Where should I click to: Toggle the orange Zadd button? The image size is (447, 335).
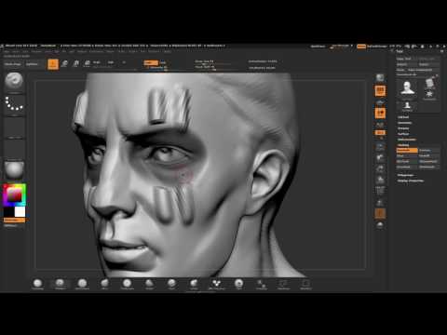[x=151, y=62]
